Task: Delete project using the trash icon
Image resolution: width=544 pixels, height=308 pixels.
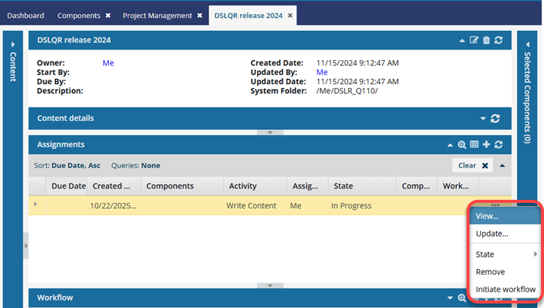Action: [x=486, y=40]
